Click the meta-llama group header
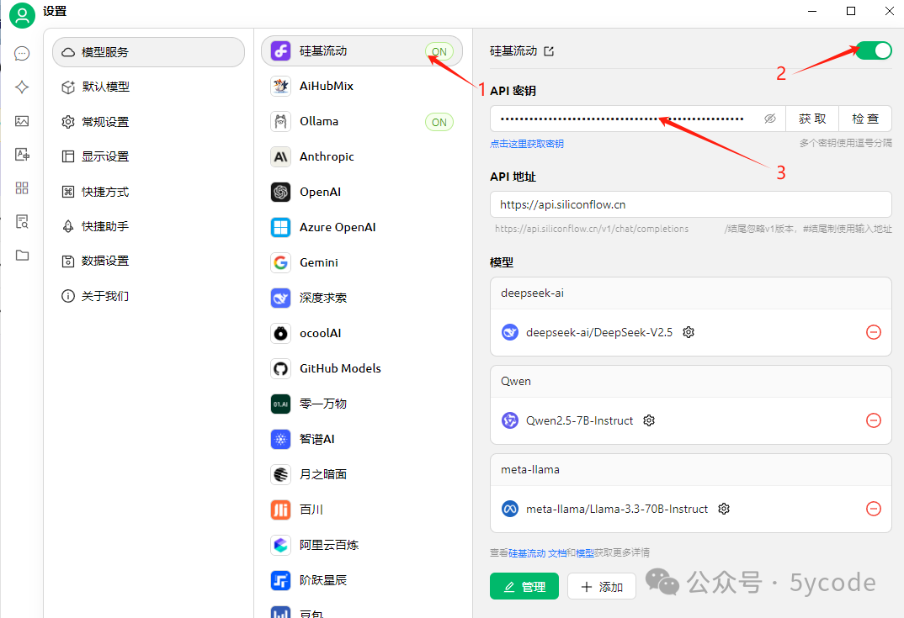Image resolution: width=904 pixels, height=618 pixels. click(691, 469)
